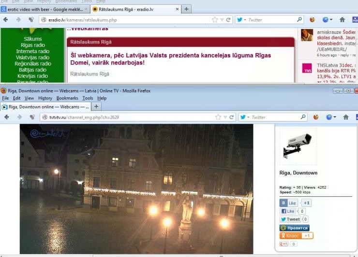358x257 pixels.
Task: Switch to the Google search tab
Action: point(45,9)
